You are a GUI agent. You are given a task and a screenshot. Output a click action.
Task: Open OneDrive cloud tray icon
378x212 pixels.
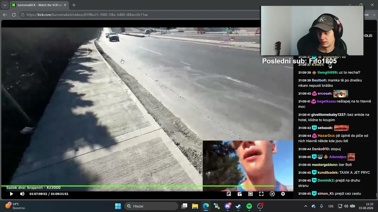pyautogui.click(x=314, y=206)
